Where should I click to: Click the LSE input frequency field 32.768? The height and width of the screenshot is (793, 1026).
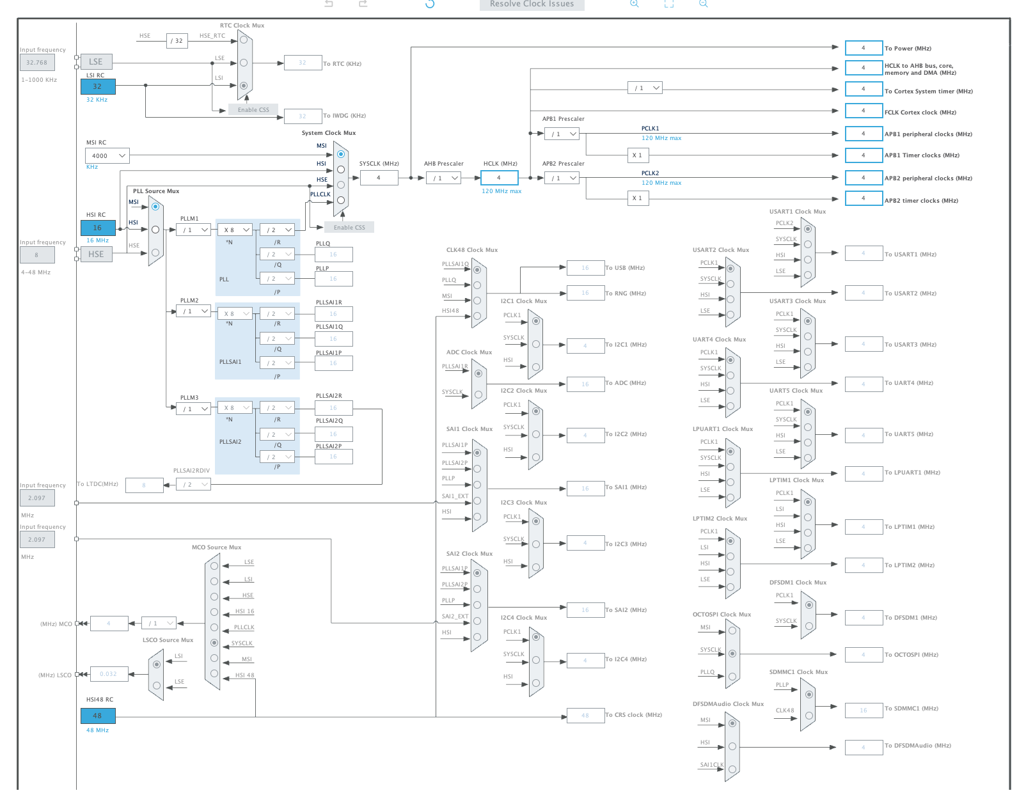(x=37, y=63)
